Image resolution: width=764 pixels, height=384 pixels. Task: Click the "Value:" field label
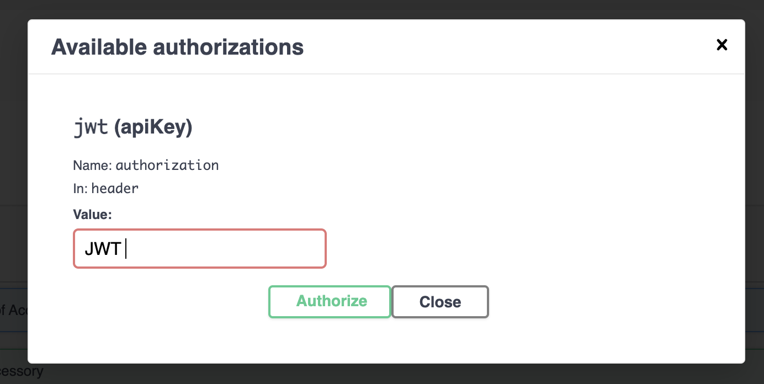[x=92, y=215]
